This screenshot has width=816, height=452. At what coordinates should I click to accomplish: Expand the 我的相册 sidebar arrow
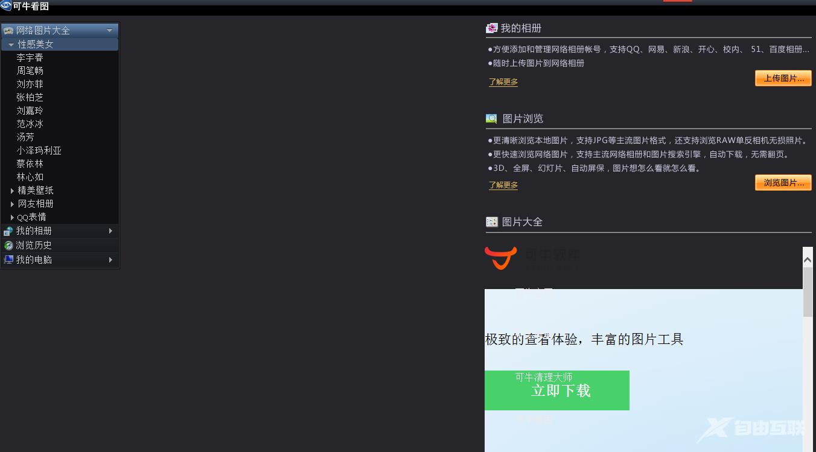110,231
